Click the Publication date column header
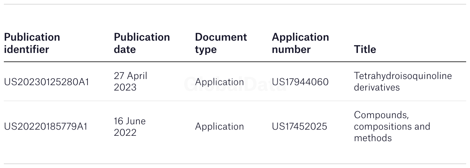Screen dimensions: 470x168 click(x=142, y=43)
